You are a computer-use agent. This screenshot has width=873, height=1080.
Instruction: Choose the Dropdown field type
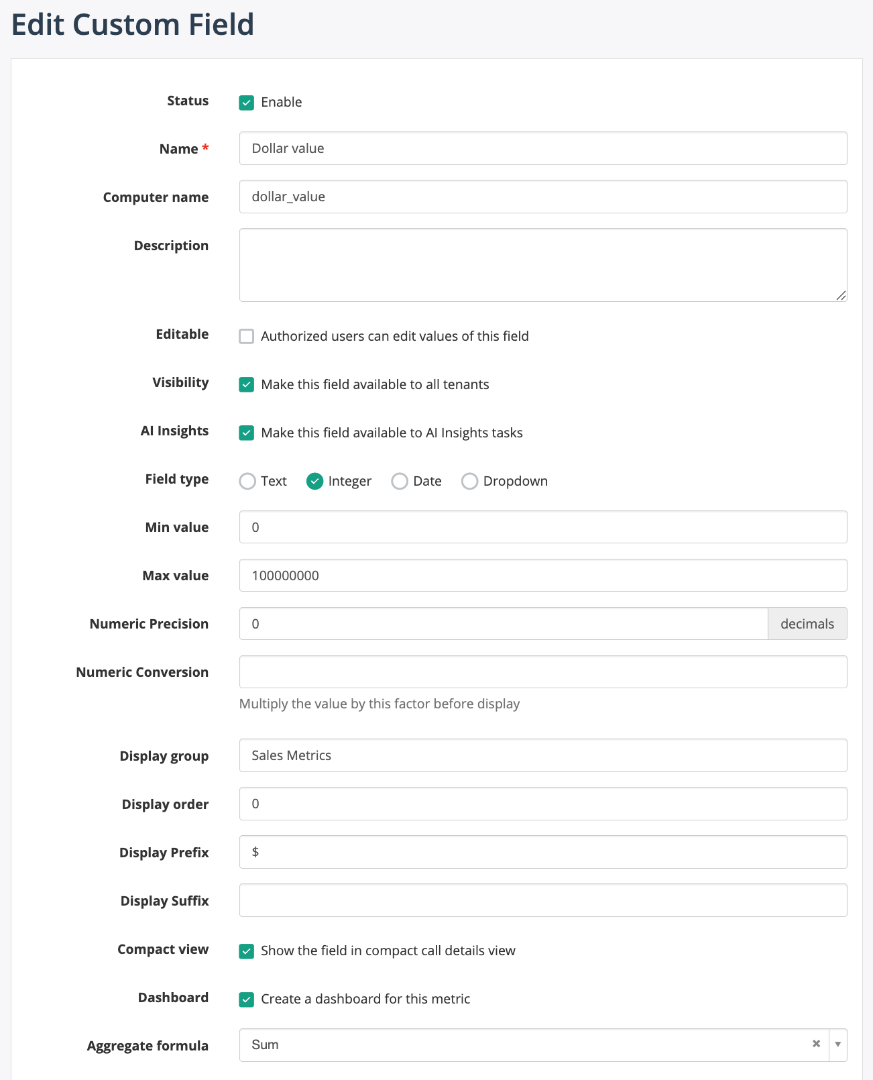coord(469,481)
